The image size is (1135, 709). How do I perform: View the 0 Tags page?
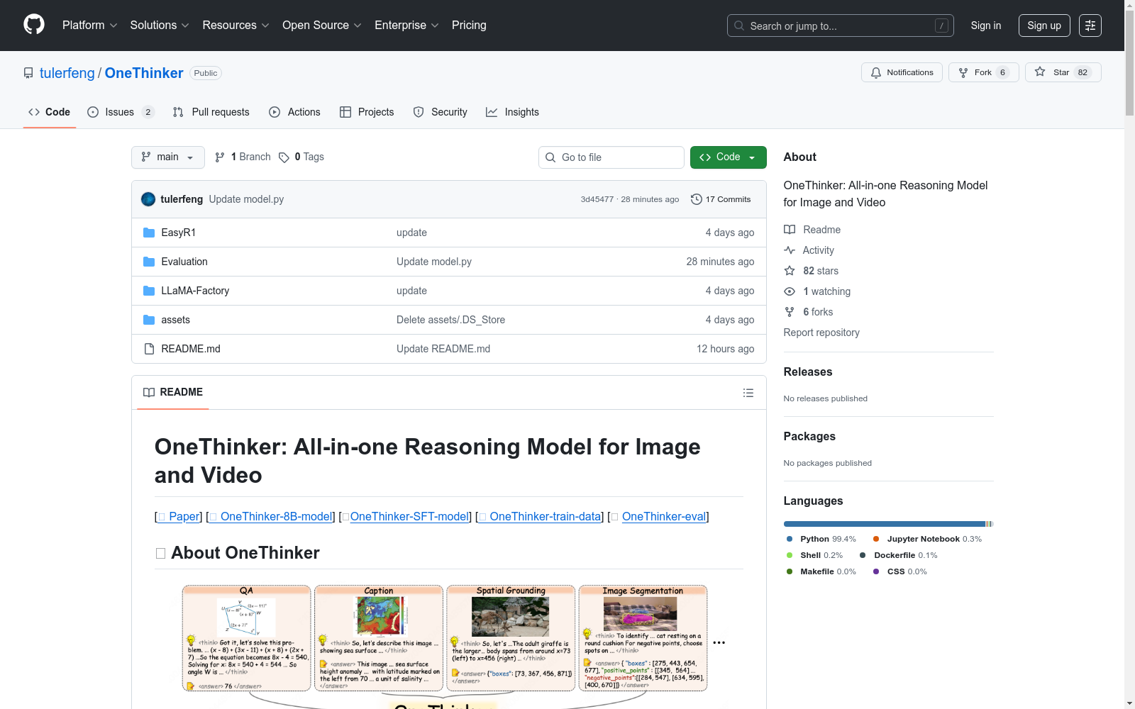click(301, 157)
